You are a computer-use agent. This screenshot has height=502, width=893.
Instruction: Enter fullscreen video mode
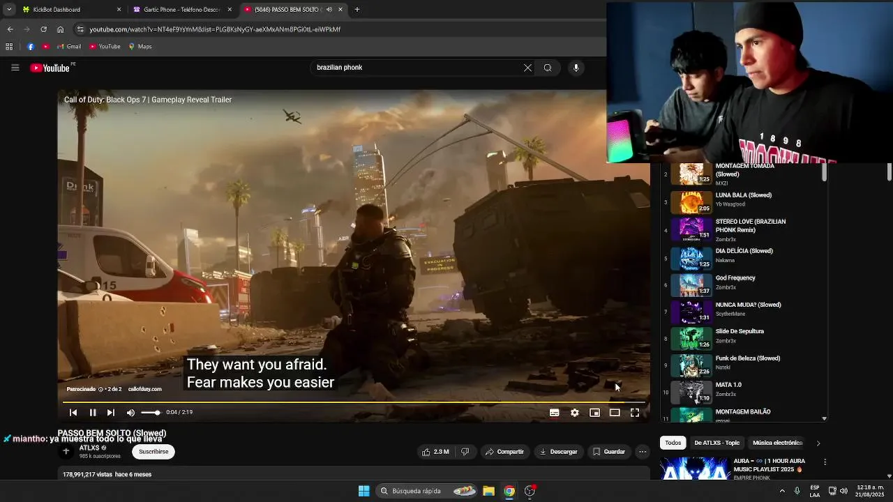click(x=635, y=413)
